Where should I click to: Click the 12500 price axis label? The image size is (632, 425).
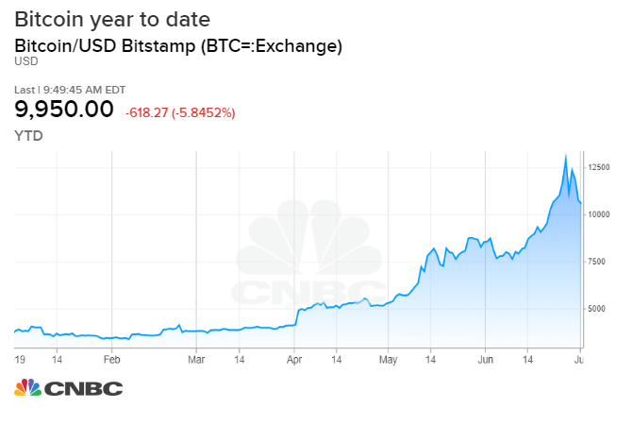tap(599, 167)
